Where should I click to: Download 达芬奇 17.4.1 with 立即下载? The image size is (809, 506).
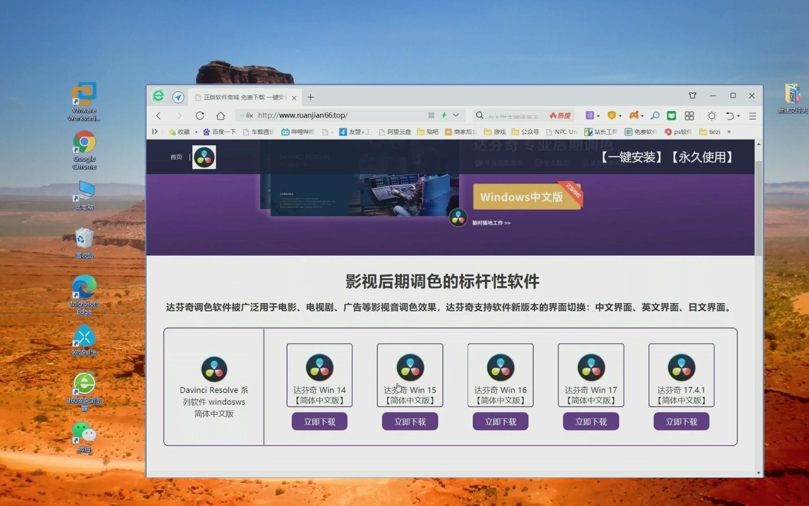(681, 422)
